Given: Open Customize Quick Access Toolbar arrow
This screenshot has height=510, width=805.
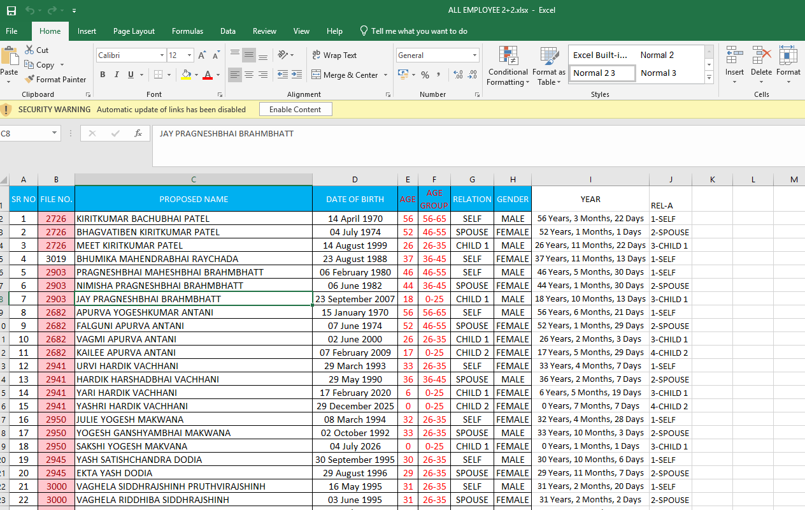Looking at the screenshot, I should pos(75,11).
